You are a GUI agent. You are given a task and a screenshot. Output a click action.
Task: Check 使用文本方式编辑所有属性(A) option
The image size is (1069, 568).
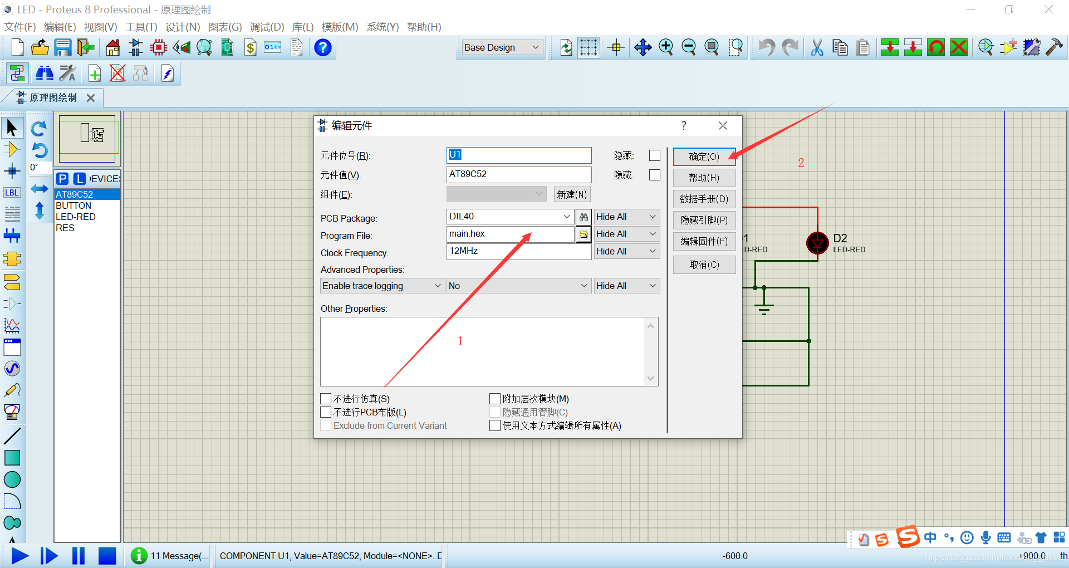(x=495, y=425)
